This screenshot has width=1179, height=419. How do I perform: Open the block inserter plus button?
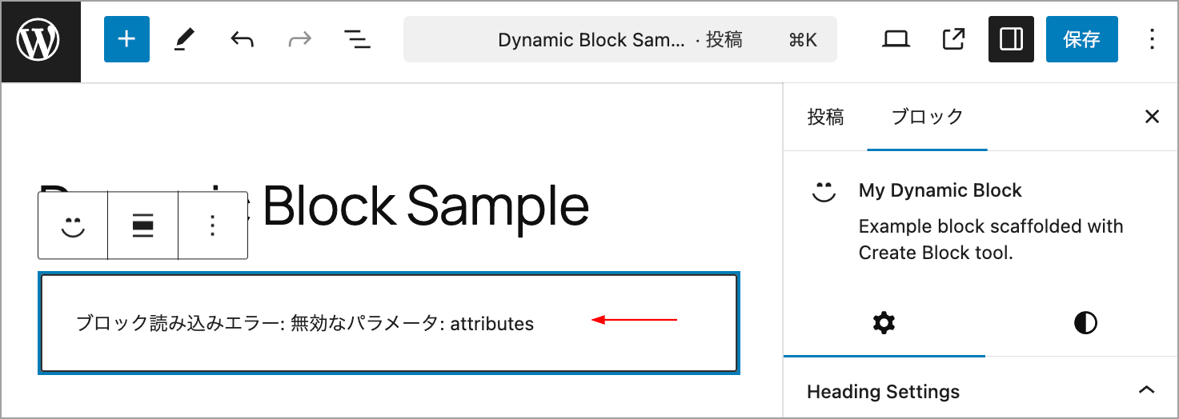click(126, 39)
